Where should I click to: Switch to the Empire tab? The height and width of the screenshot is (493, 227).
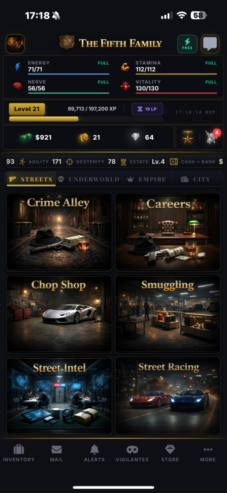click(x=147, y=179)
